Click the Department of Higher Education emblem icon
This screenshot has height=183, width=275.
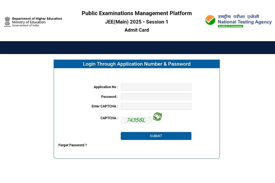(7, 21)
